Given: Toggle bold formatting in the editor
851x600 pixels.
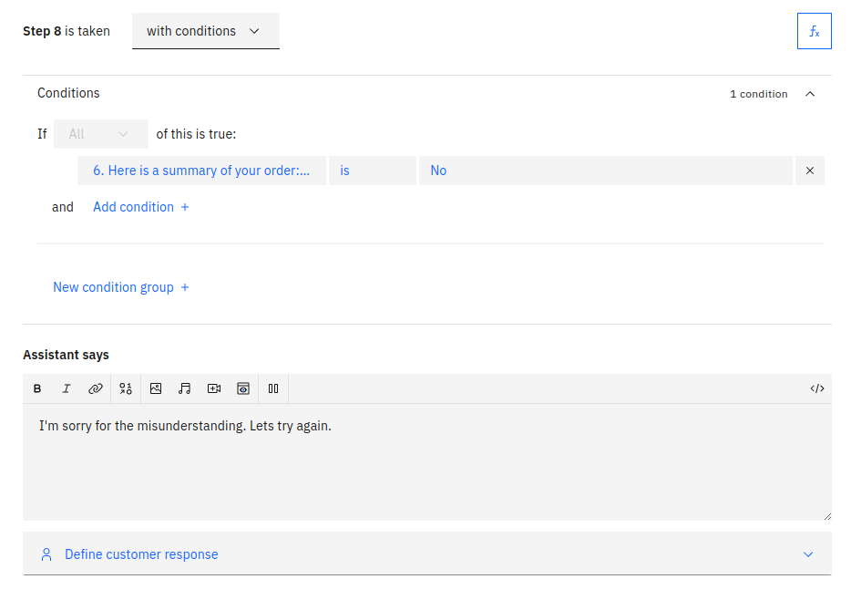Looking at the screenshot, I should pos(37,388).
